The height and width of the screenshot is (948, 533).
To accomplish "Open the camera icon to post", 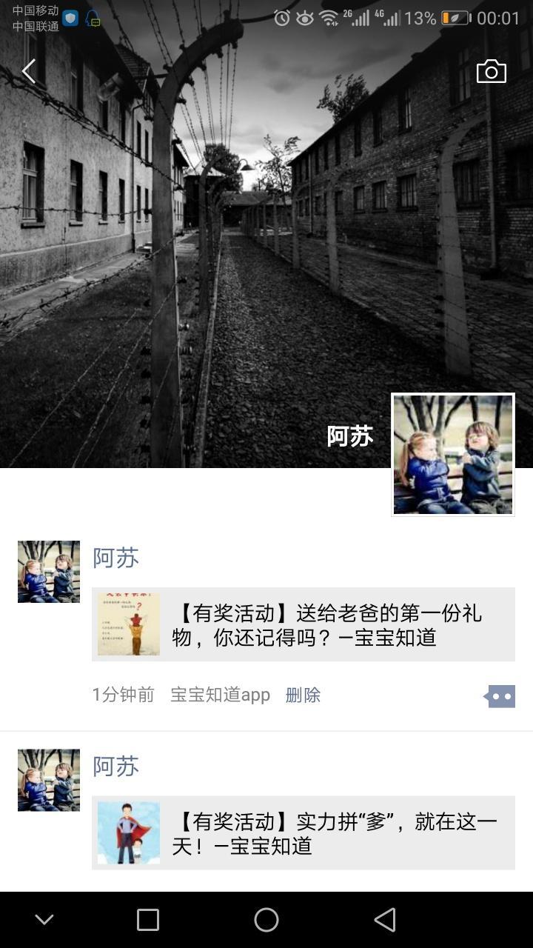I will click(x=492, y=71).
